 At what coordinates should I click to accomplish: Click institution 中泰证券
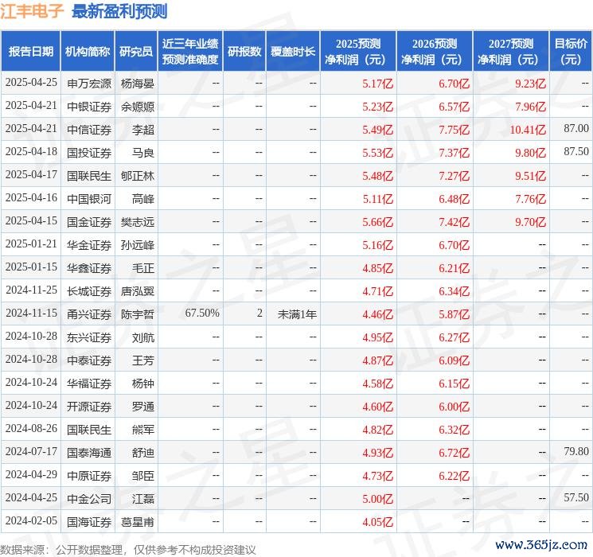pos(89,360)
